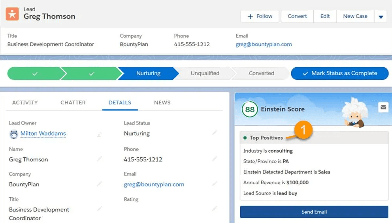Click pencil icon beside Company BountyPlan
392x223 pixels.
(100, 184)
